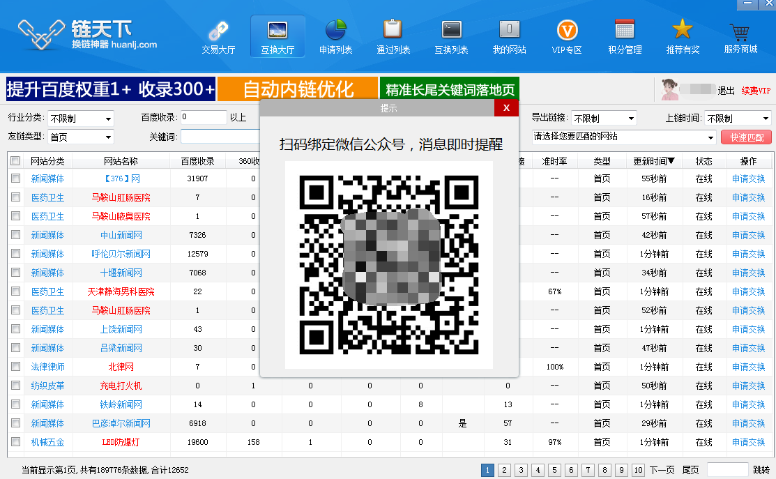Click 尾页 last page link
Viewport: 776px width, 479px height.
click(x=690, y=470)
